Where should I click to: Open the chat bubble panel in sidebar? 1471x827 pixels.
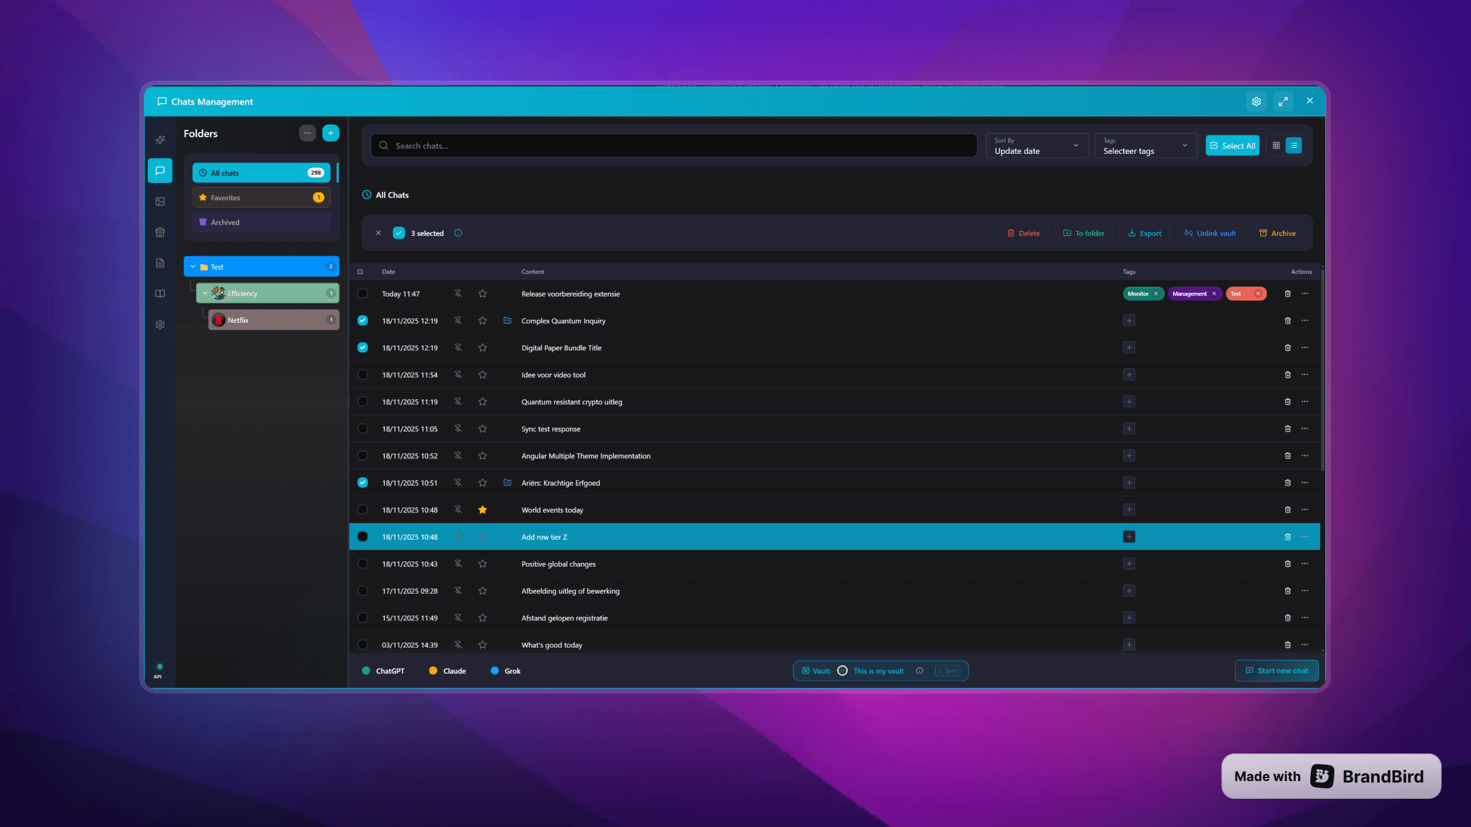pyautogui.click(x=160, y=170)
